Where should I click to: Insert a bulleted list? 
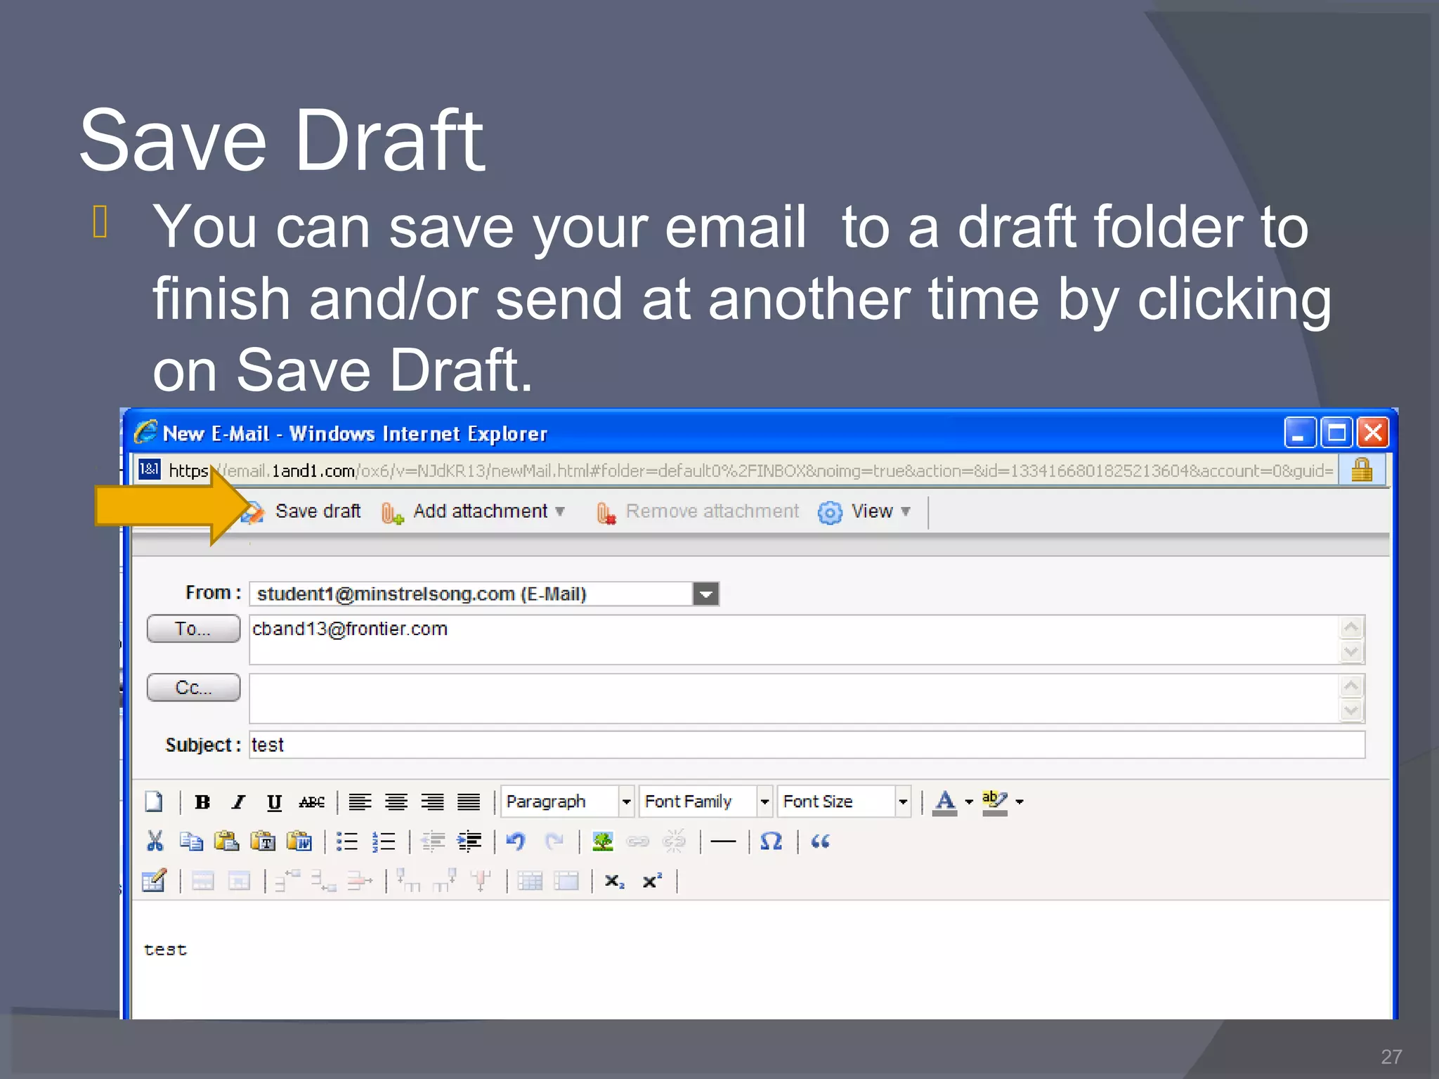347,841
